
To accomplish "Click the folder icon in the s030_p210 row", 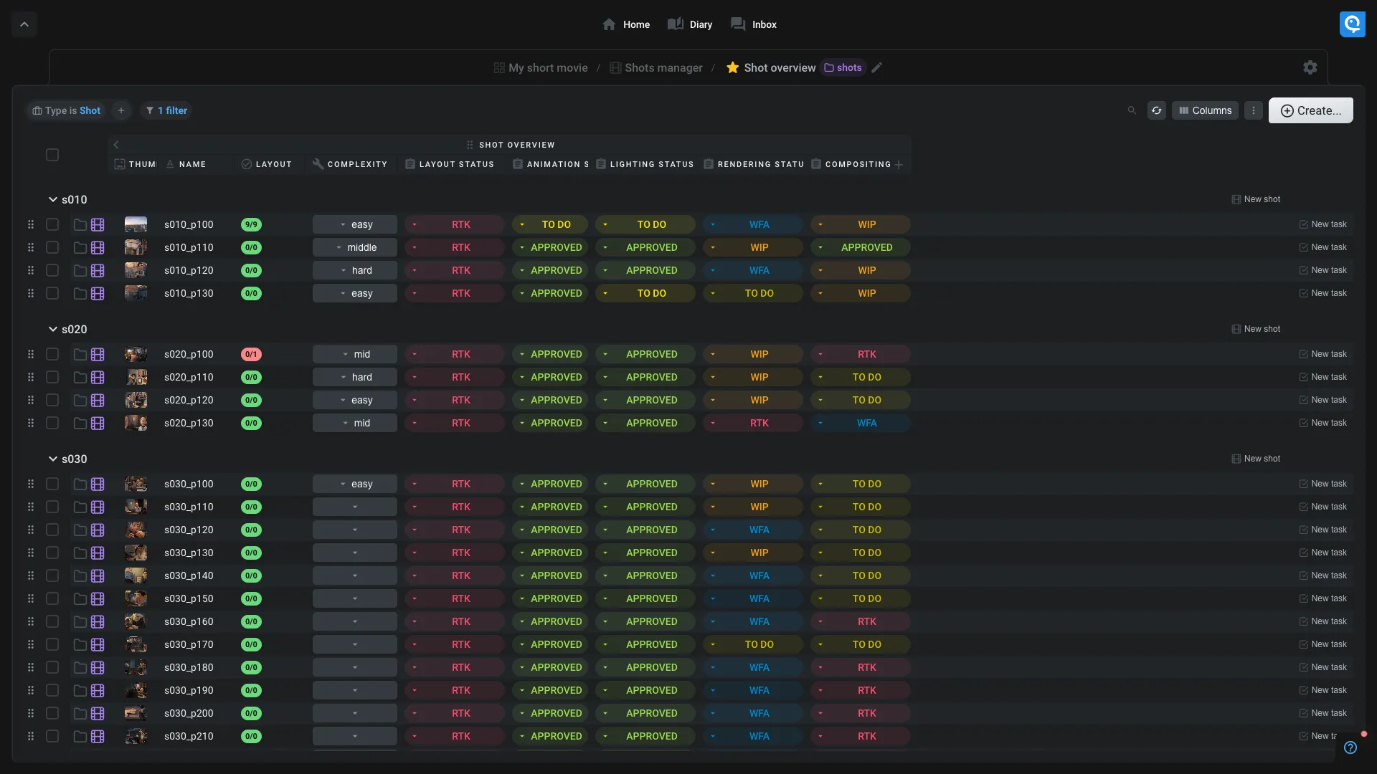I will [x=80, y=736].
